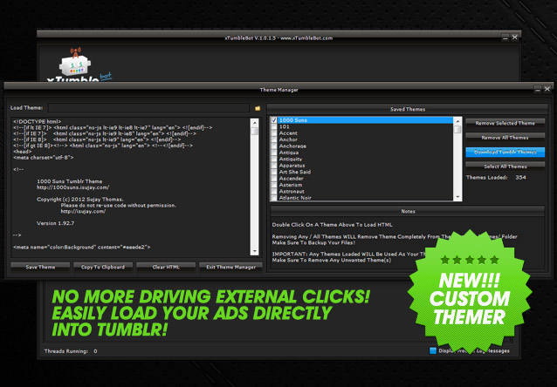This screenshot has height=387, width=557.
Task: Click Copy To Clipboard button
Action: (x=103, y=267)
